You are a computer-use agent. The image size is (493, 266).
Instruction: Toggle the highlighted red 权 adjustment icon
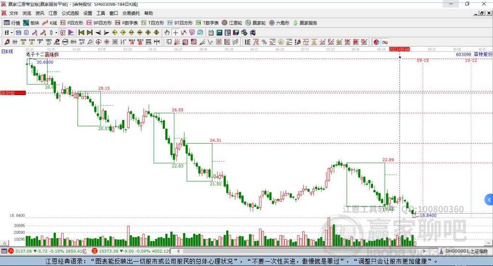pos(63,33)
